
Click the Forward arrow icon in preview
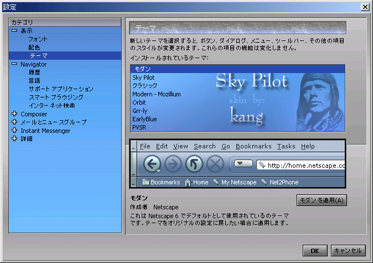[173, 164]
